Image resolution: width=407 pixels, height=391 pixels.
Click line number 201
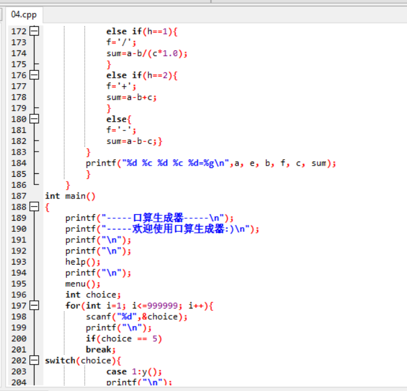click(x=19, y=349)
